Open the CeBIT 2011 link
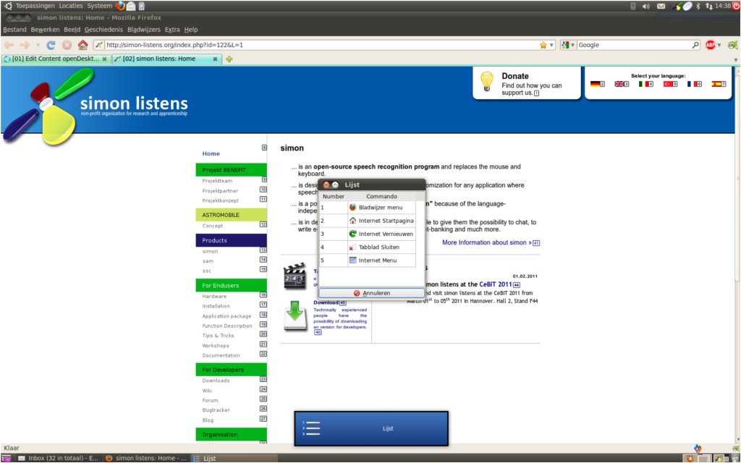This screenshot has height=463, width=741. [496, 284]
